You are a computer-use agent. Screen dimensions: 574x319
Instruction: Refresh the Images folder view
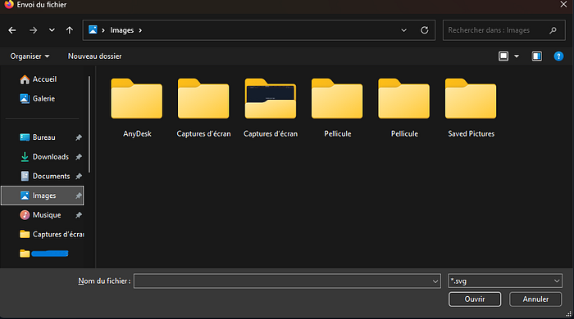click(424, 30)
